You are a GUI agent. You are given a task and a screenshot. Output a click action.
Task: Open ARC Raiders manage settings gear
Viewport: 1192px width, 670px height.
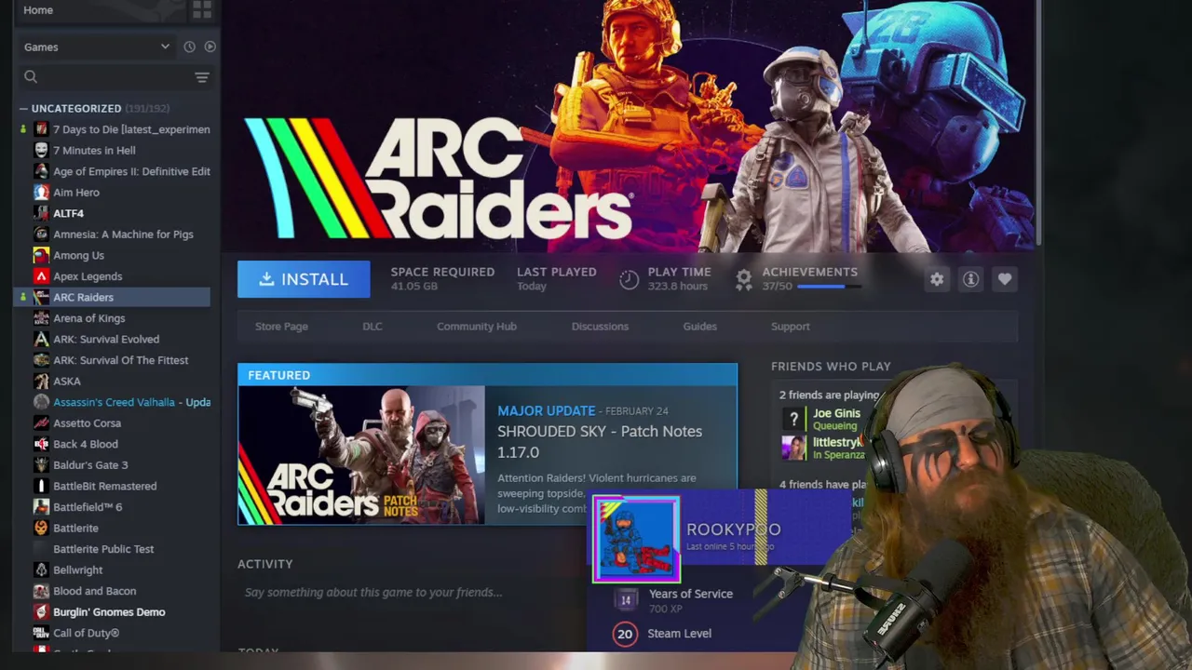click(x=937, y=279)
